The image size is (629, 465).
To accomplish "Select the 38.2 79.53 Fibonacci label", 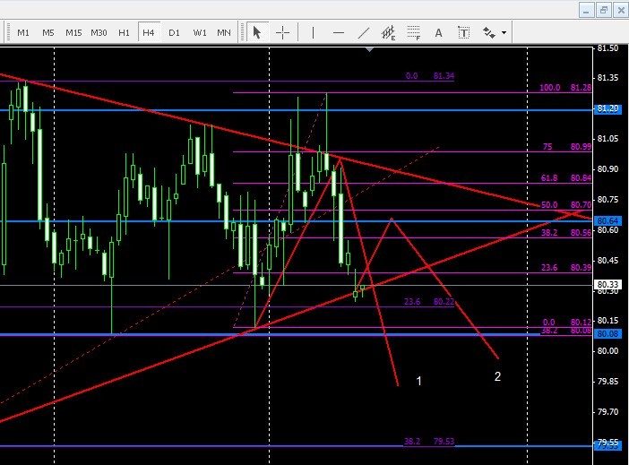I will 429,441.
